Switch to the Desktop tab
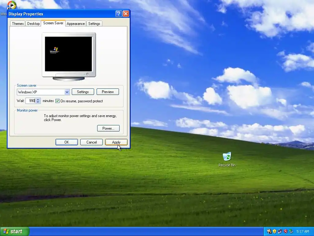Viewport: 314px width, 236px height. [x=33, y=23]
